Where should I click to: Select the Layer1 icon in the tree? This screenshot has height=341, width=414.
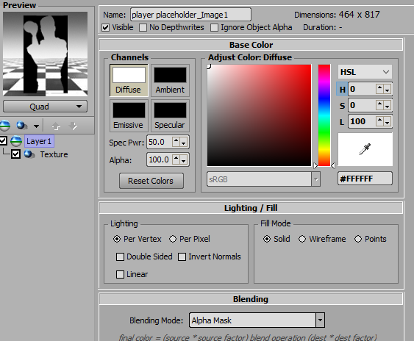tap(16, 141)
